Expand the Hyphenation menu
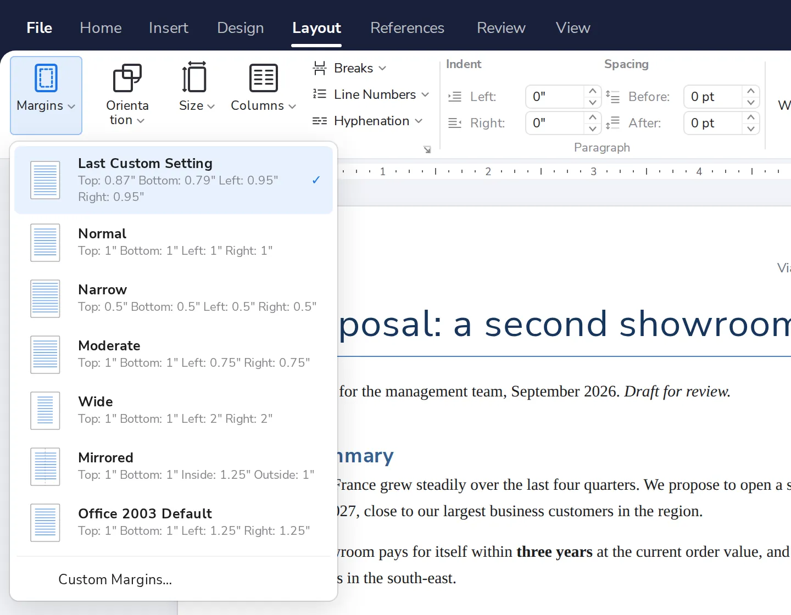The width and height of the screenshot is (791, 615). click(367, 121)
